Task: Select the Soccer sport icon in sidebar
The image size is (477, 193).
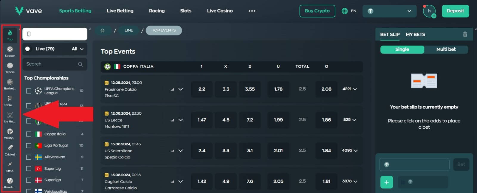Action: [10, 51]
